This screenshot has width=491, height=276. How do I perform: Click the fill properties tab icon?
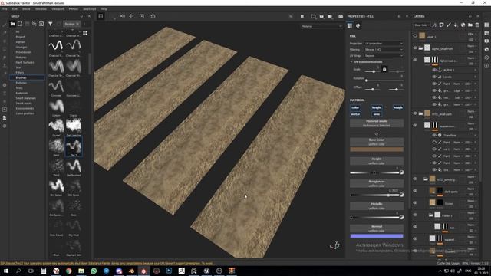(350, 25)
